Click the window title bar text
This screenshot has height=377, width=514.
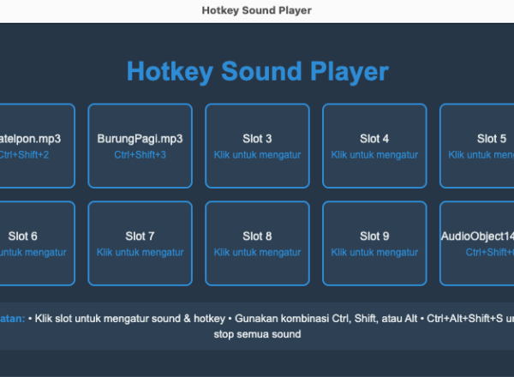click(257, 10)
